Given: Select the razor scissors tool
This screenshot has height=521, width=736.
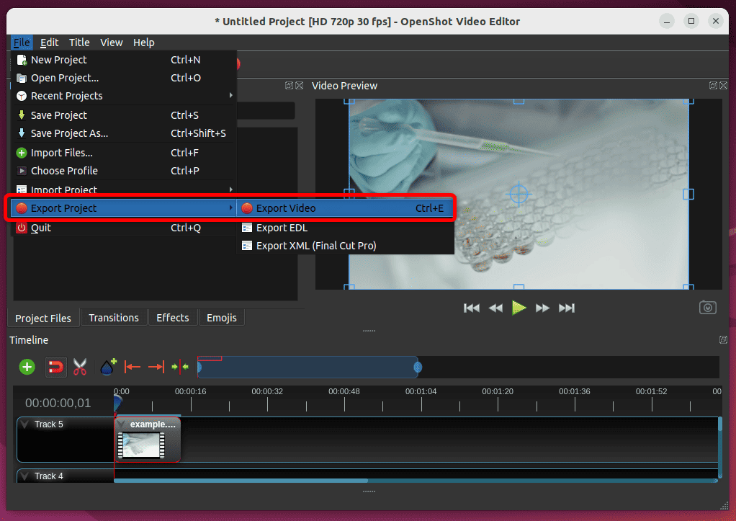Looking at the screenshot, I should click(80, 367).
